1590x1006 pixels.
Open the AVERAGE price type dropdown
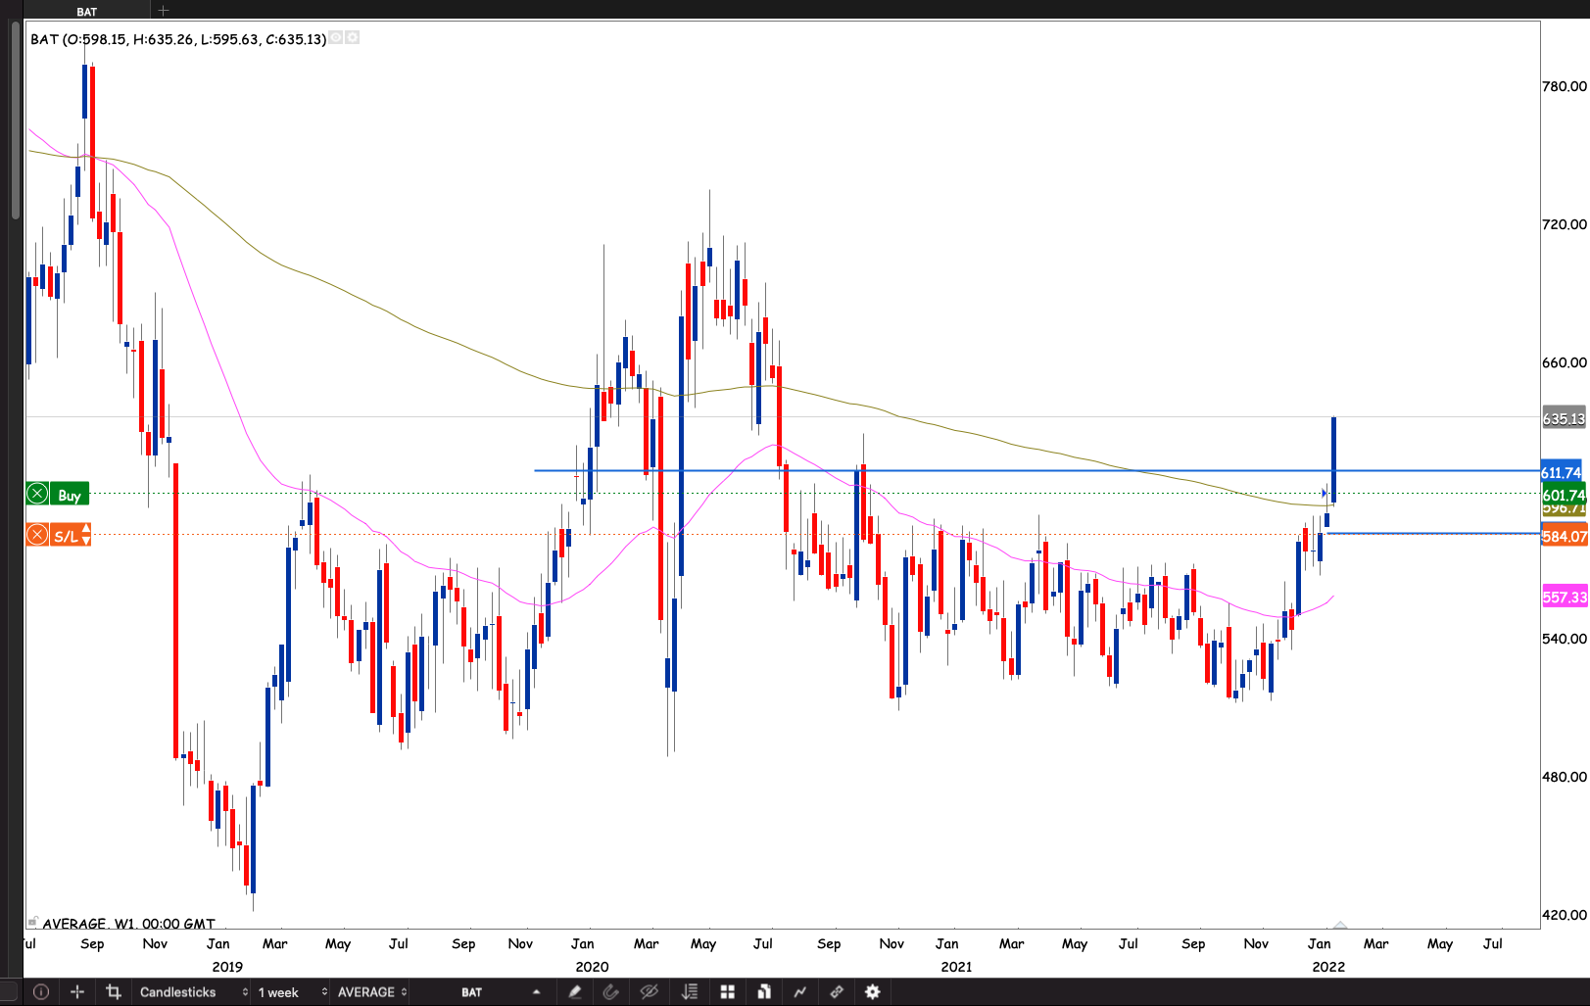371,992
